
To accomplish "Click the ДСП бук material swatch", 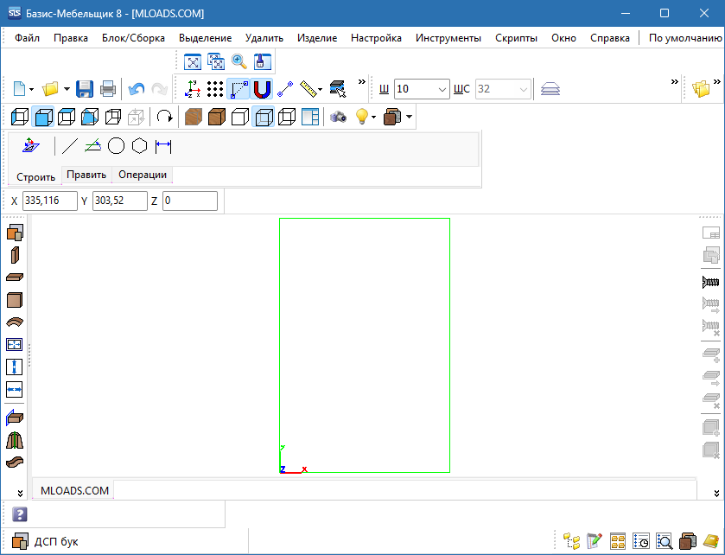I will pos(20,542).
